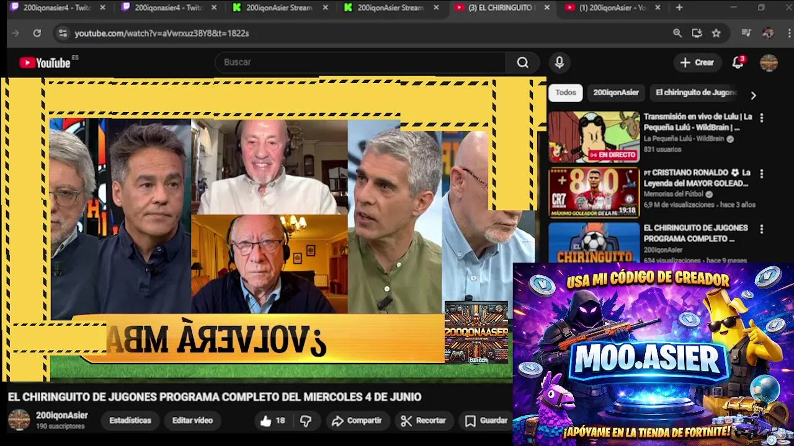This screenshot has height=446, width=794.
Task: Click the install app icon beside bookmark star
Action: coord(697,33)
